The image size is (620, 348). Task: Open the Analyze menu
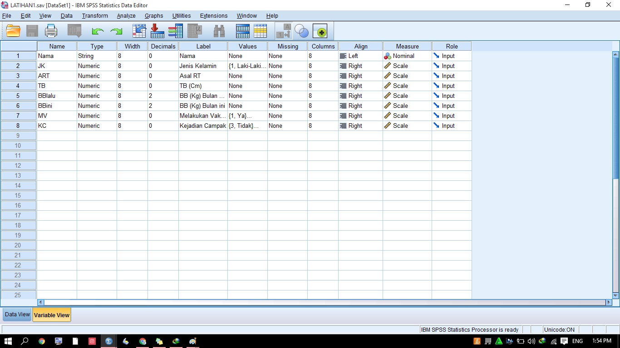(126, 16)
